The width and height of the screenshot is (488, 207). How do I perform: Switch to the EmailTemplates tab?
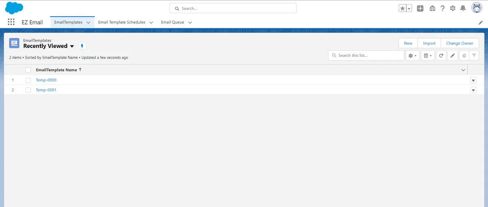click(x=68, y=22)
